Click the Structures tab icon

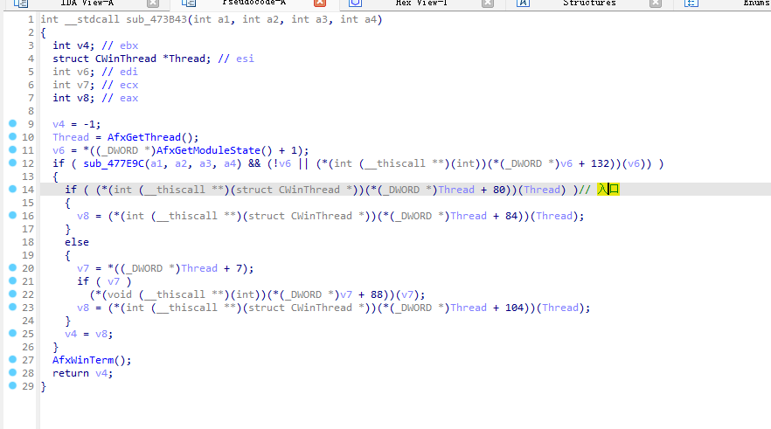click(523, 3)
